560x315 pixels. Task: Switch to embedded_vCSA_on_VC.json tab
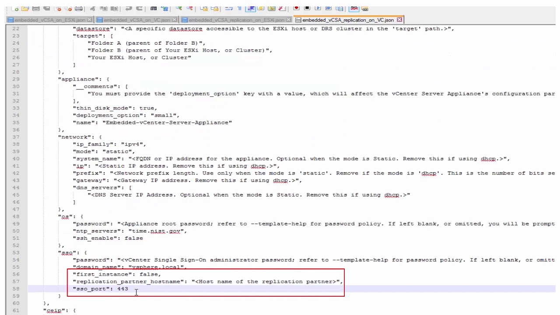(137, 20)
